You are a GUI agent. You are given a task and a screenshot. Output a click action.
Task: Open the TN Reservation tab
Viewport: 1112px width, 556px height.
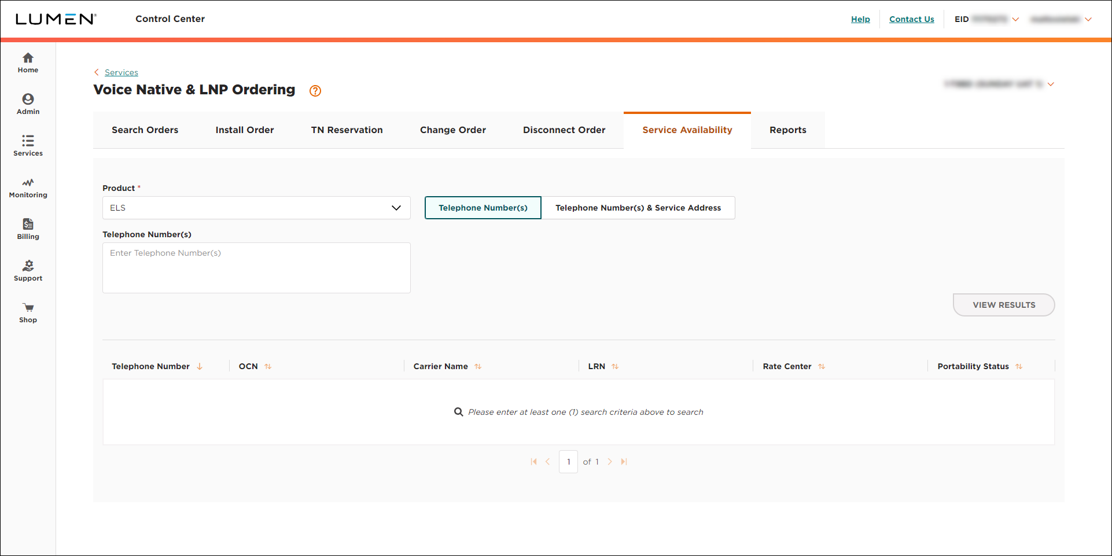coord(347,130)
